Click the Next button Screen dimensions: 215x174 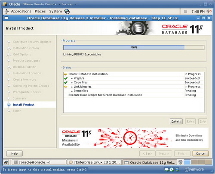(164, 153)
